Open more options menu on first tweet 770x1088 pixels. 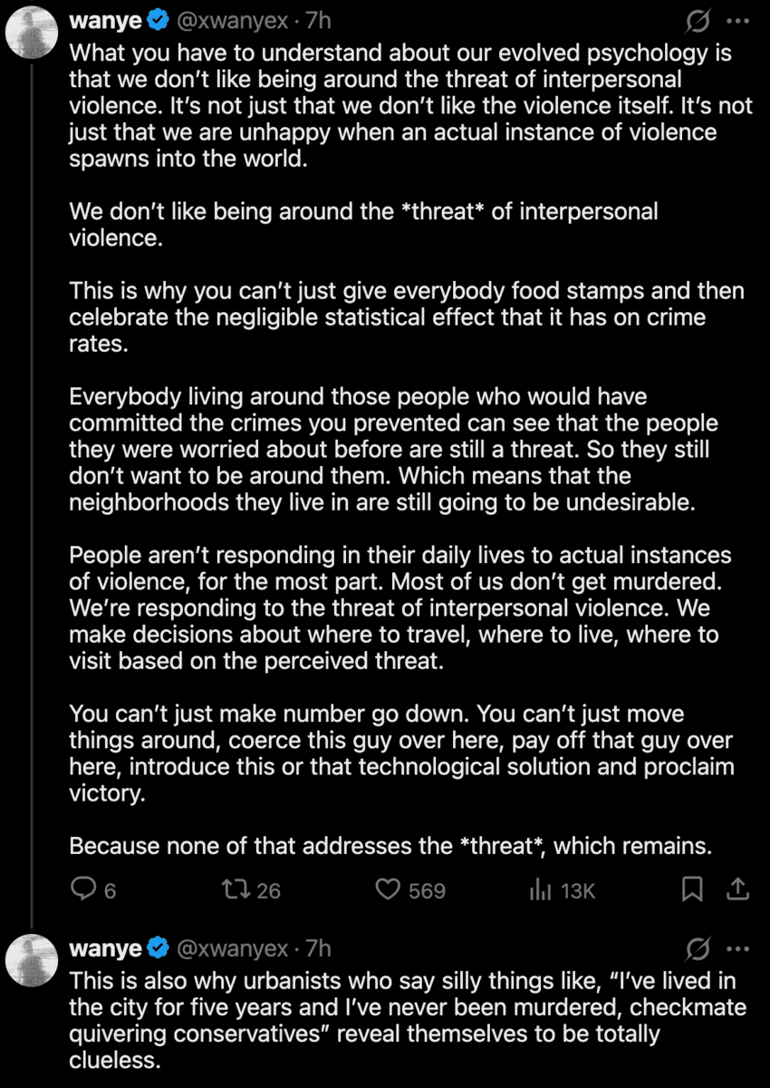point(738,20)
